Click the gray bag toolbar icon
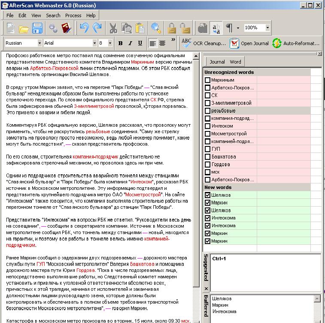Screen dimensions: 325x323 click(x=203, y=28)
